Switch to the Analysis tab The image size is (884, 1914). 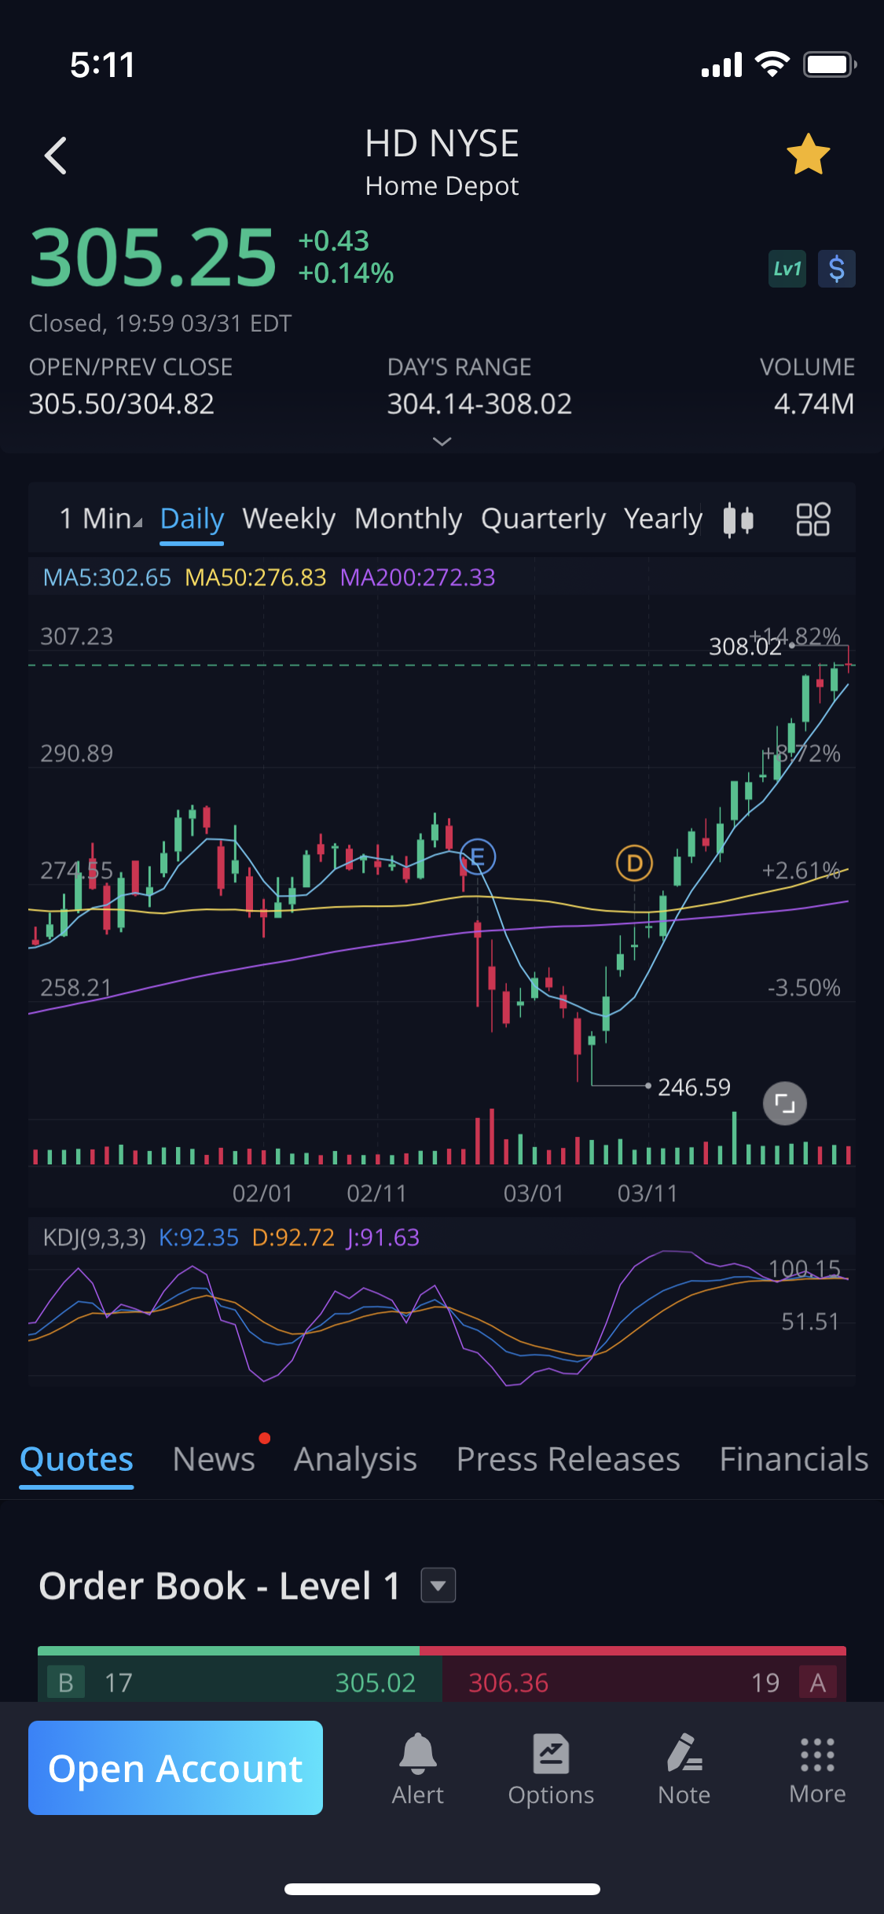tap(355, 1459)
